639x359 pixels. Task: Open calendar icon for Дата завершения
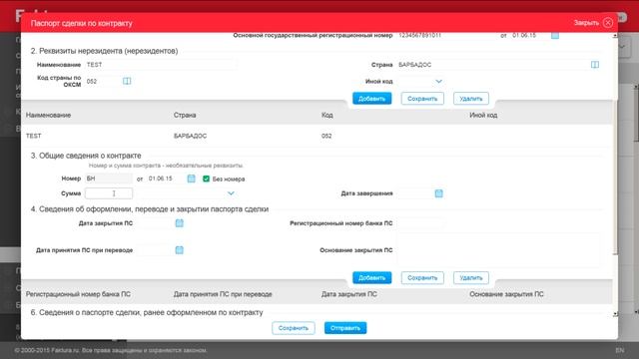439,193
